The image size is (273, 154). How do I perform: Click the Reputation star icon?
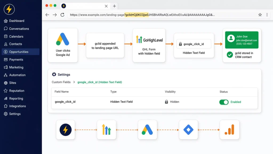pos(6,91)
